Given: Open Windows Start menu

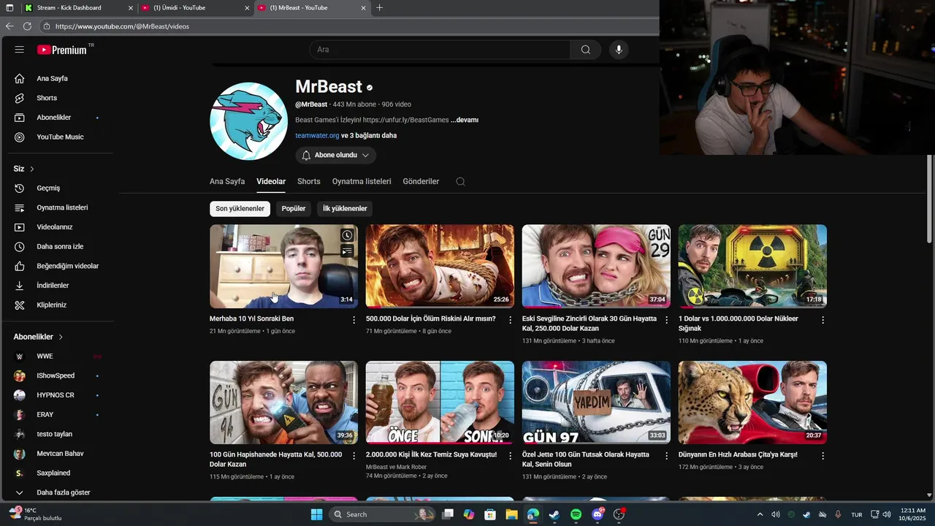Looking at the screenshot, I should pyautogui.click(x=316, y=514).
